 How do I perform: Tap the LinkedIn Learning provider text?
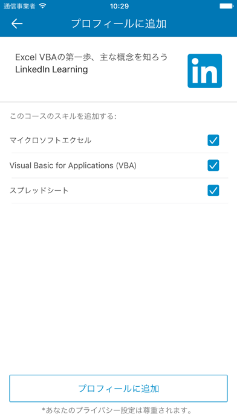(x=51, y=69)
